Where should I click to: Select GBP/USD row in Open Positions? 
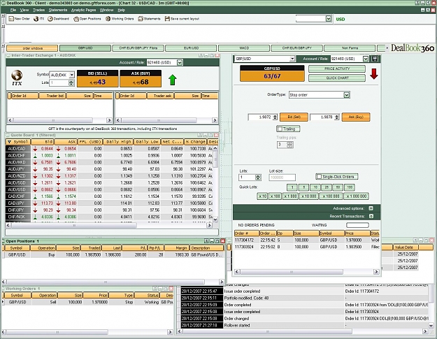(x=113, y=254)
